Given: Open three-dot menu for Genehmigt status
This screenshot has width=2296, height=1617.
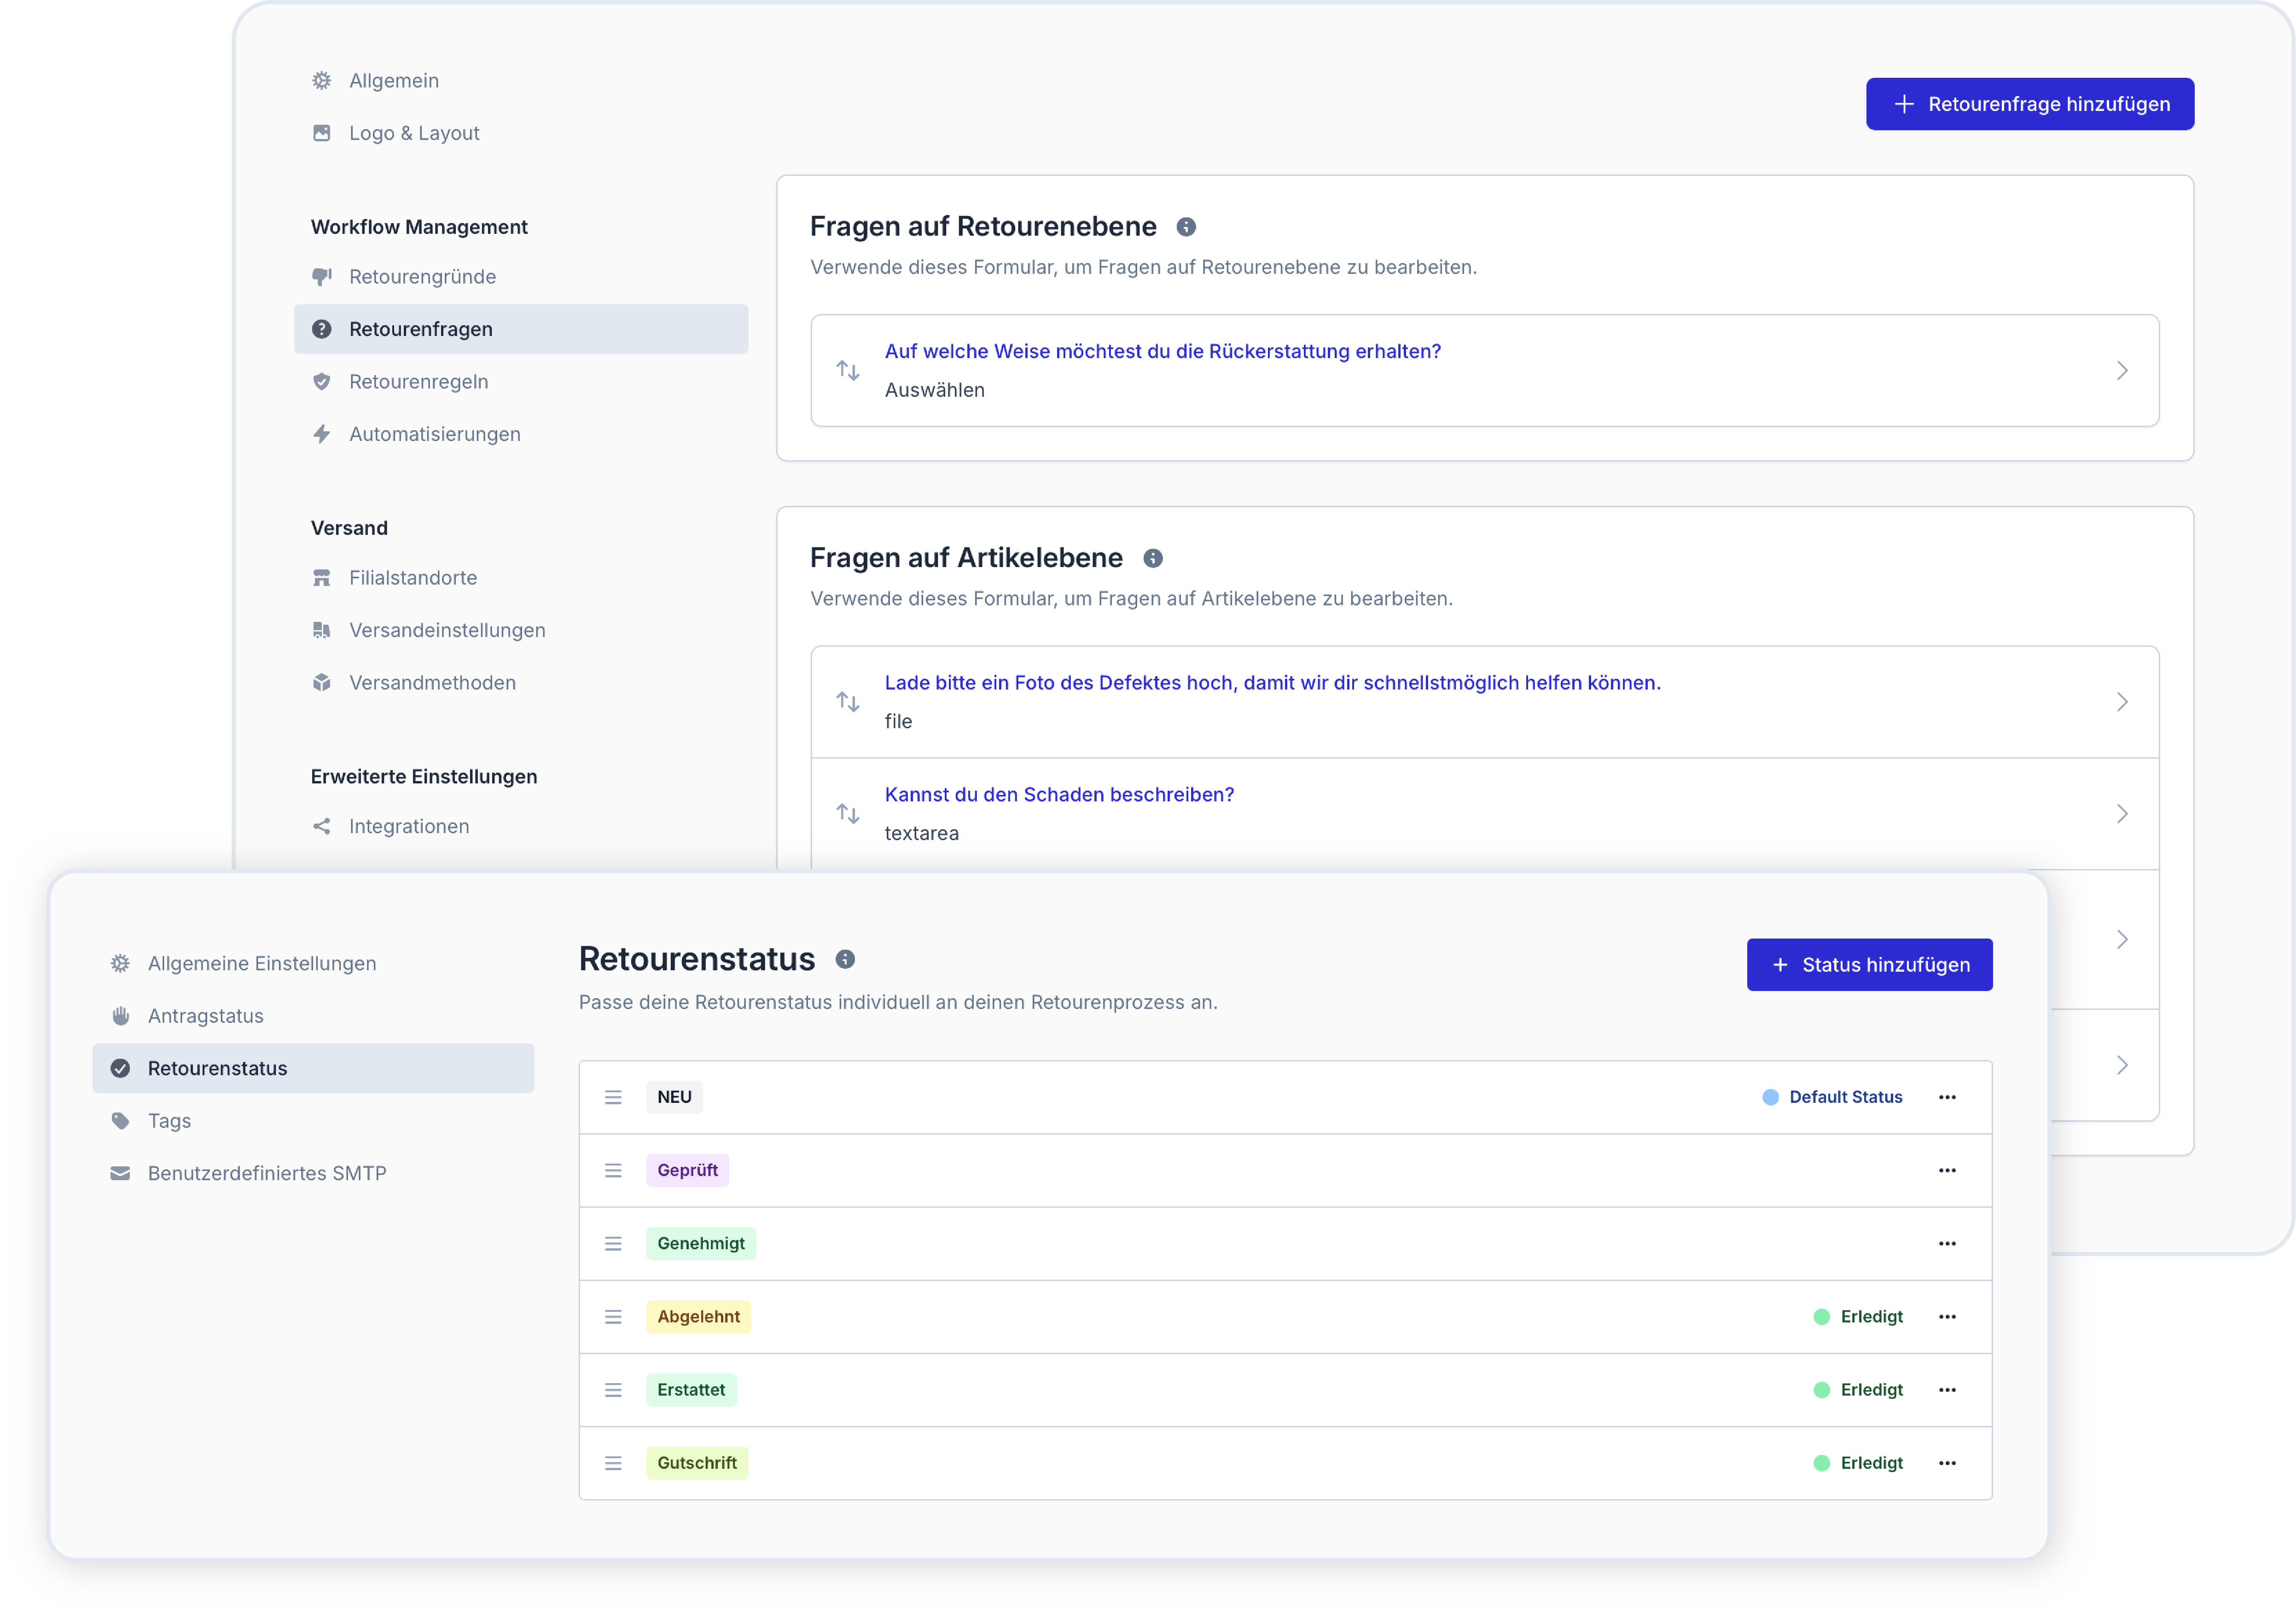Looking at the screenshot, I should coord(1946,1243).
